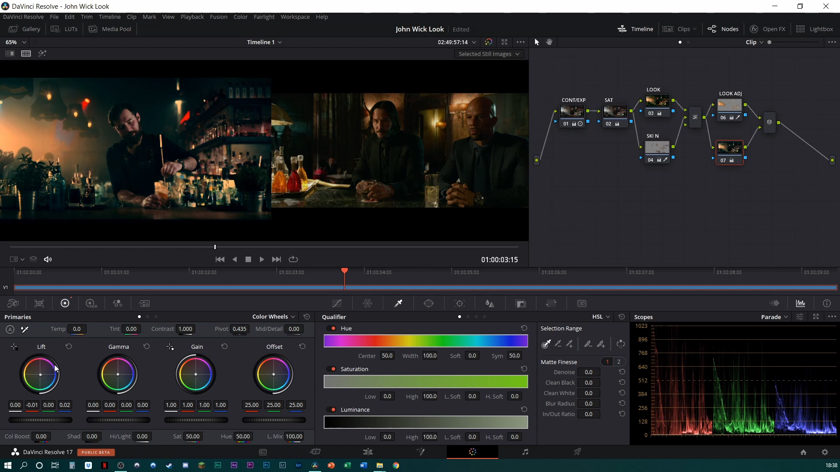The height and width of the screenshot is (472, 840).
Task: Open the Color Wheels mode dropdown
Action: pos(273,316)
